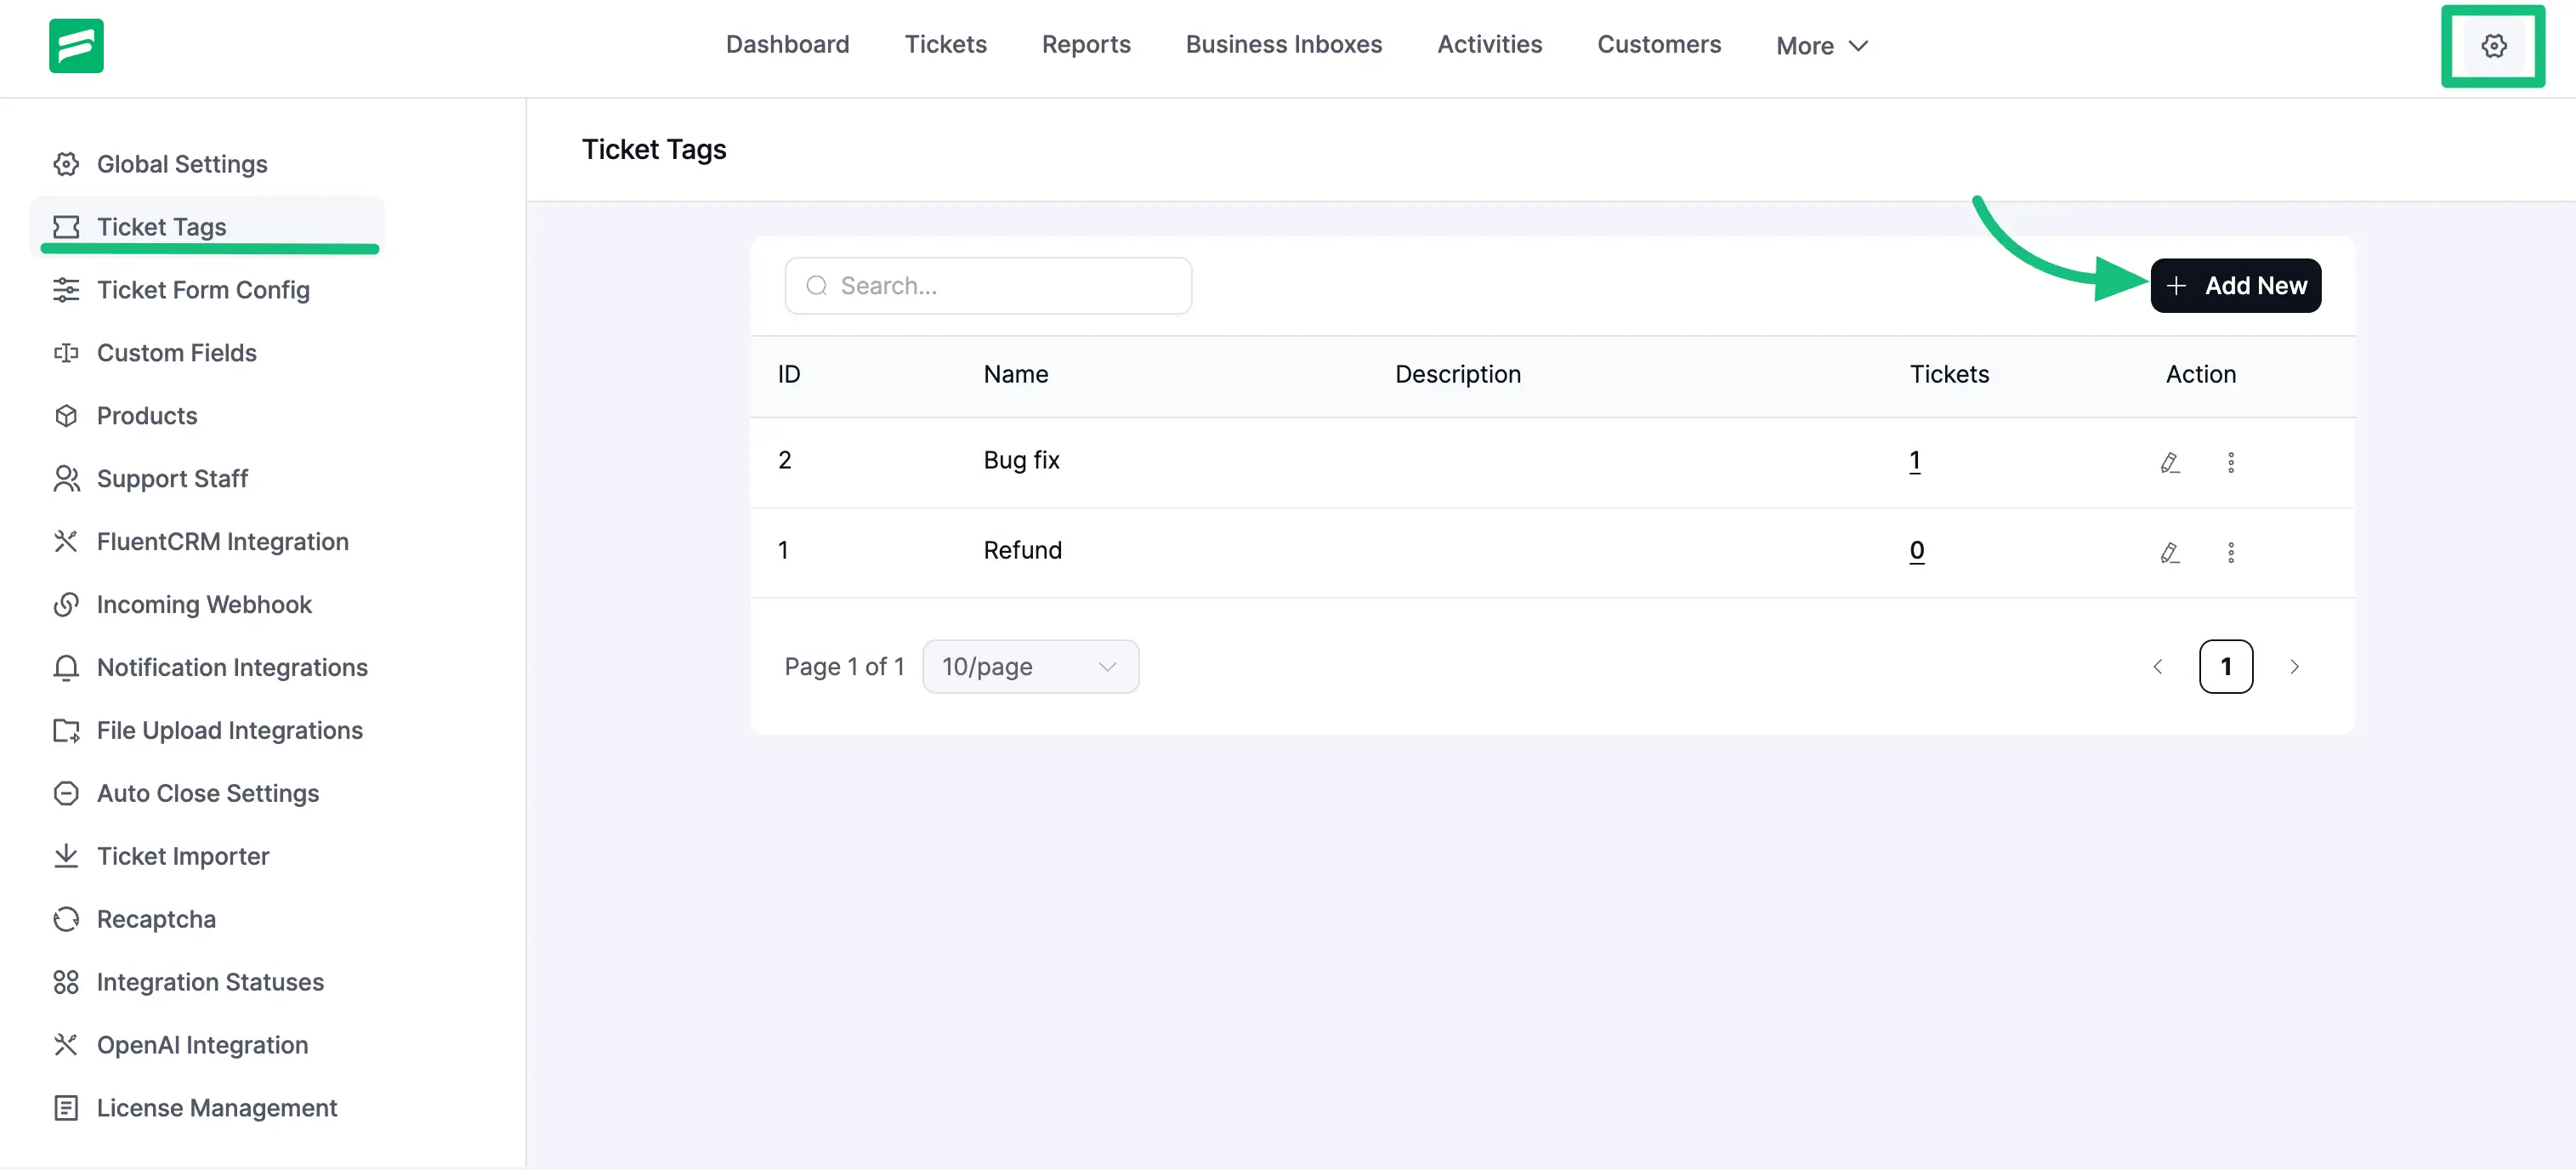The width and height of the screenshot is (2576, 1170).
Task: Open the settings gear in top right corner
Action: point(2493,46)
